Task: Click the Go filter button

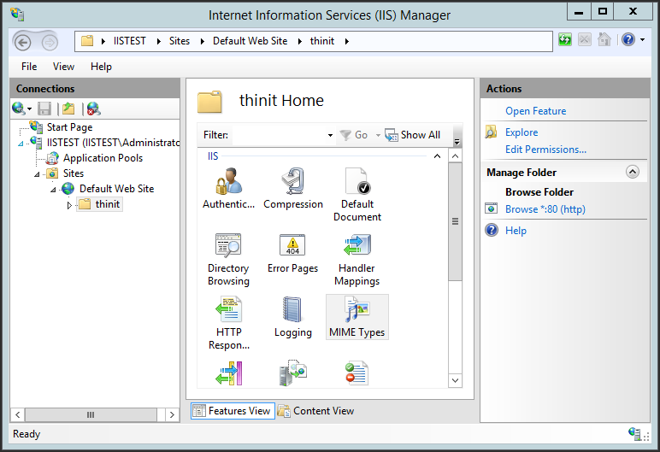Action: coord(354,135)
